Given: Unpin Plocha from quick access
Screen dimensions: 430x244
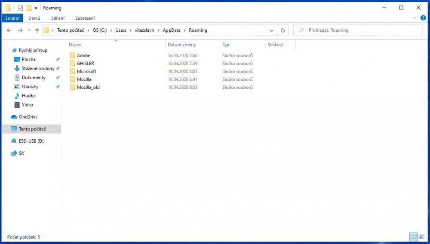Looking at the screenshot, I should pos(58,60).
